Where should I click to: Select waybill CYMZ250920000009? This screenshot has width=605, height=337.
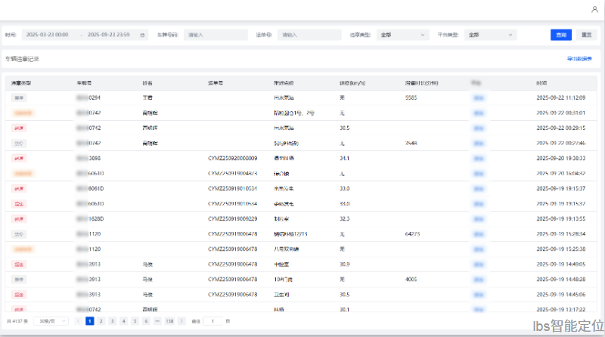(233, 159)
